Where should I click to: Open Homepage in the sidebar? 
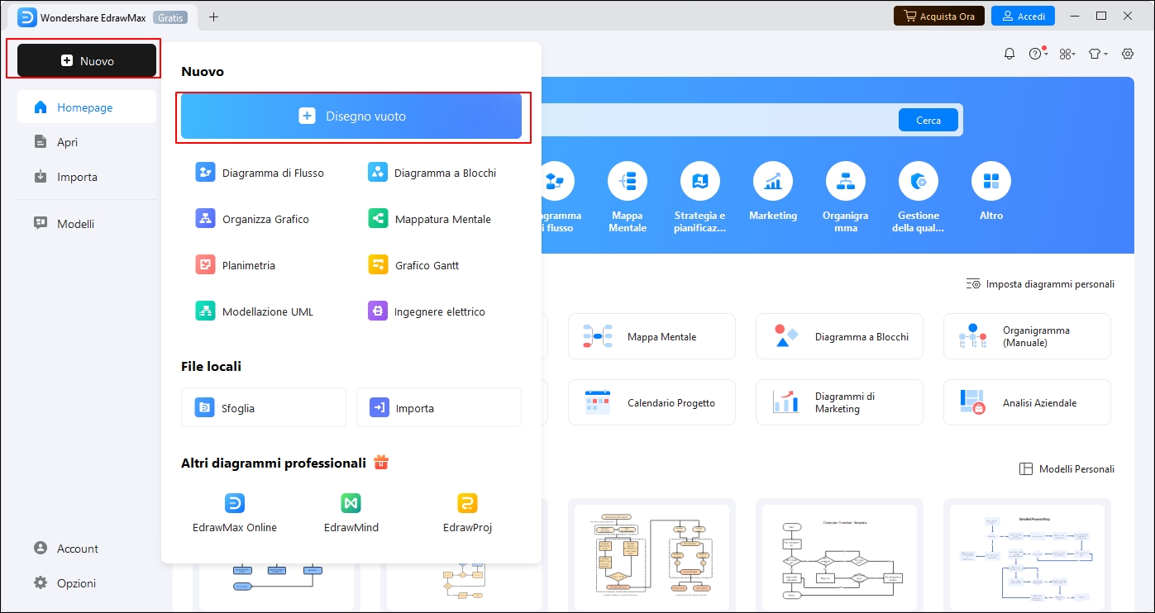tap(87, 107)
